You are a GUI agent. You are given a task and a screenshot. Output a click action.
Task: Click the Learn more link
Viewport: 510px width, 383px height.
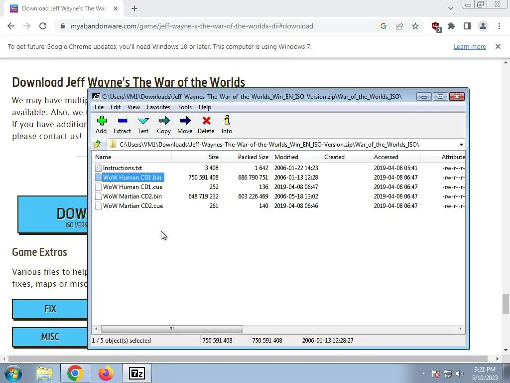[x=470, y=46]
